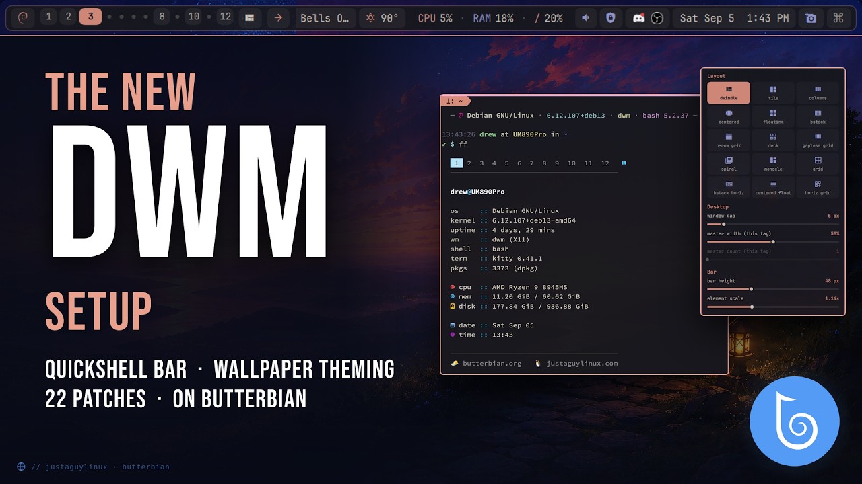This screenshot has width=862, height=484.
Task: Select the spiral layout
Action: [729, 163]
